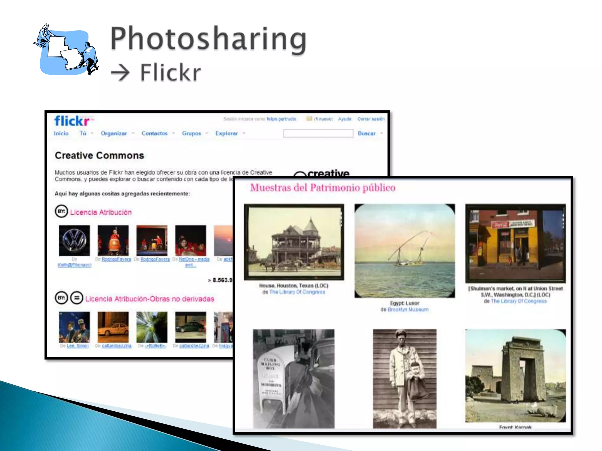
Task: Click the Licencia Atribución heading link
Action: click(101, 212)
